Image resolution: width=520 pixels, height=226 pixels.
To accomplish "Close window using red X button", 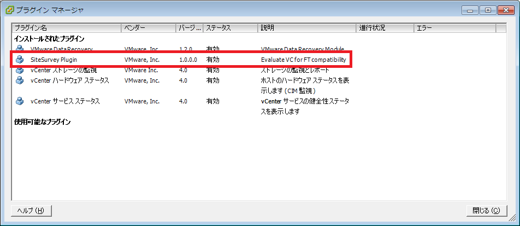I will click(x=505, y=10).
